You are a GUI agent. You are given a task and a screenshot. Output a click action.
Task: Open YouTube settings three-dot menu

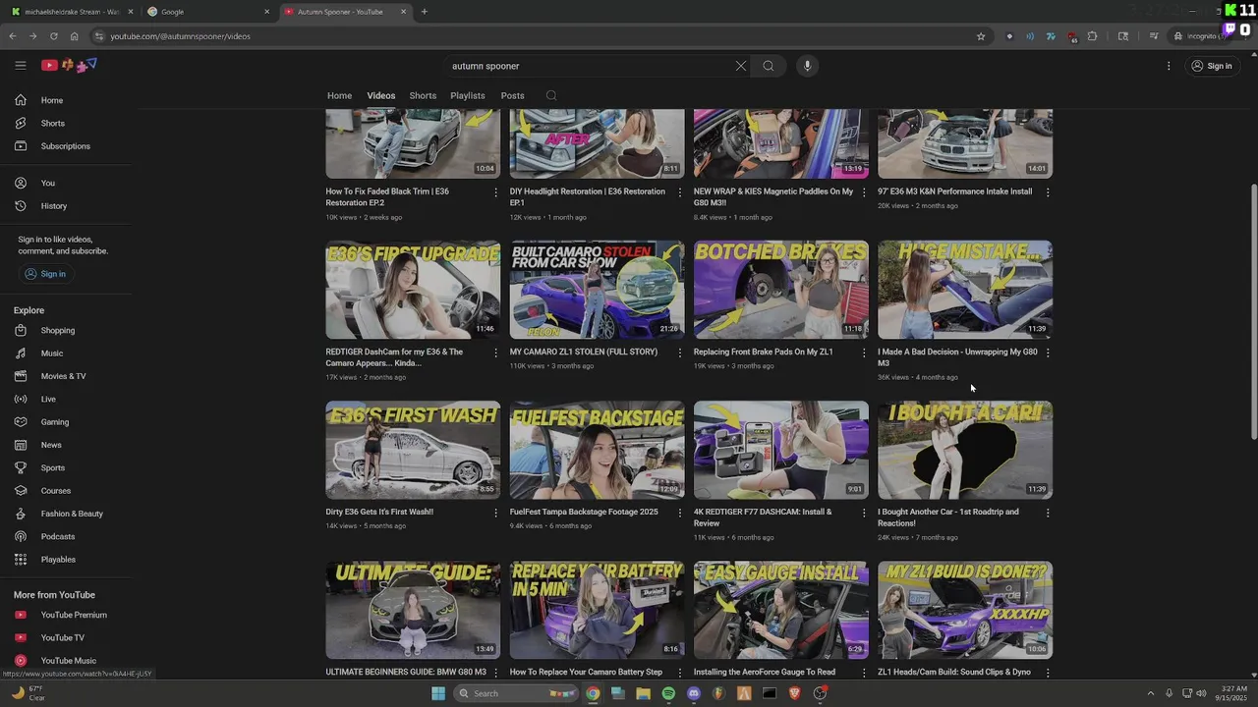[1169, 66]
